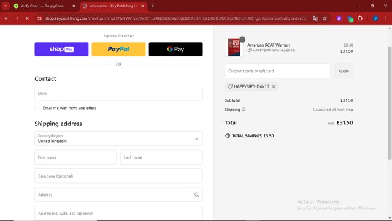The image size is (392, 221).
Task: Click the address search magnifier icon
Action: tap(197, 195)
